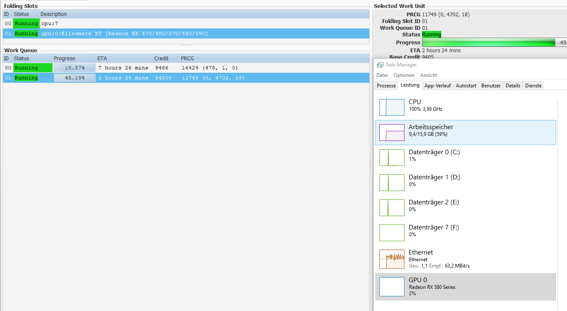Image resolution: width=567 pixels, height=311 pixels.
Task: Switch to the Autostart tab
Action: pos(466,86)
